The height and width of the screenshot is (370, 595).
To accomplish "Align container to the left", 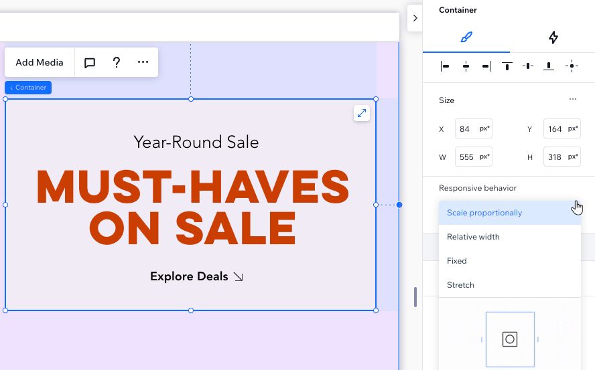I will [445, 66].
